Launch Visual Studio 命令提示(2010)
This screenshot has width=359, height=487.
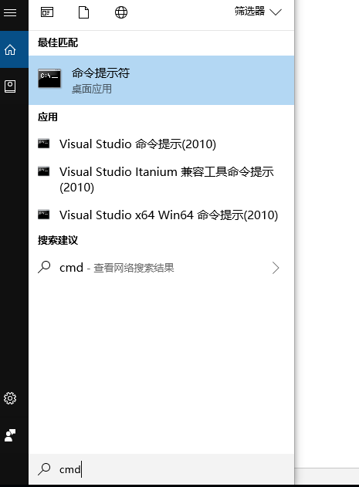pos(161,144)
